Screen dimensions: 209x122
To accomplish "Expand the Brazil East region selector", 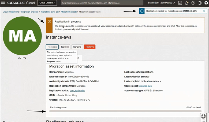I will [161, 3].
